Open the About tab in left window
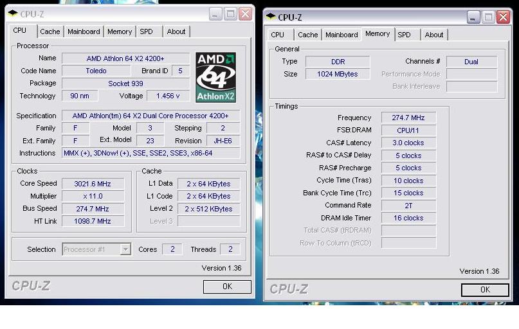The width and height of the screenshot is (519, 329). tap(176, 31)
